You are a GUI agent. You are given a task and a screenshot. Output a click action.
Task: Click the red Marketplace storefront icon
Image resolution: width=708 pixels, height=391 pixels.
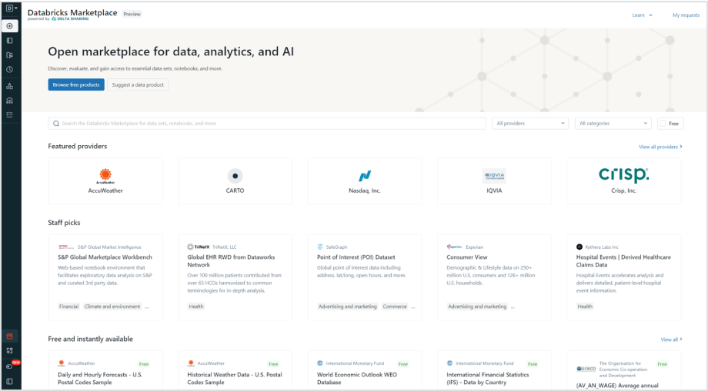(x=10, y=336)
